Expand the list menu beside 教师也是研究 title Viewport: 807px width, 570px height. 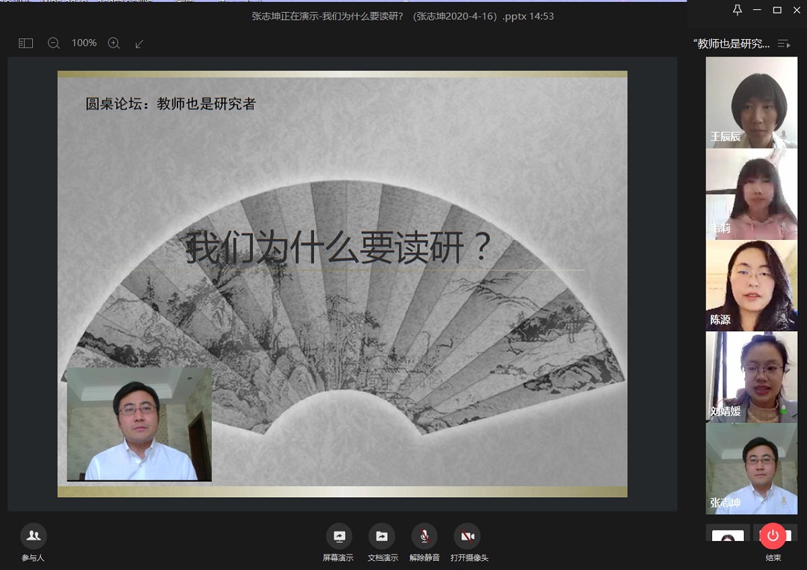783,44
